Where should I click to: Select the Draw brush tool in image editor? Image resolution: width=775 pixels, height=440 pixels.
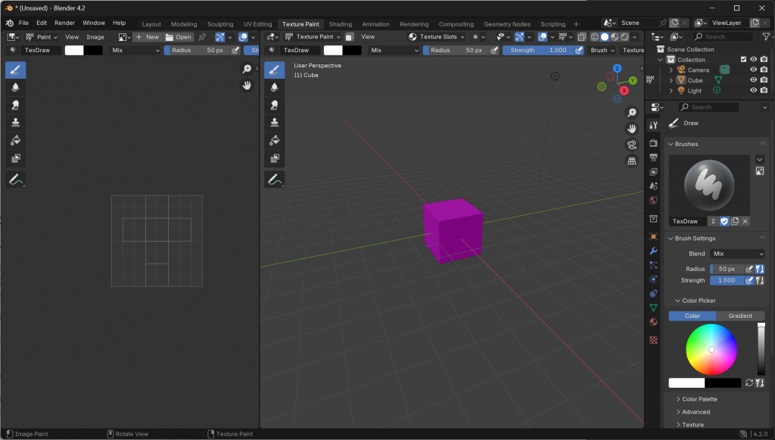pyautogui.click(x=15, y=70)
